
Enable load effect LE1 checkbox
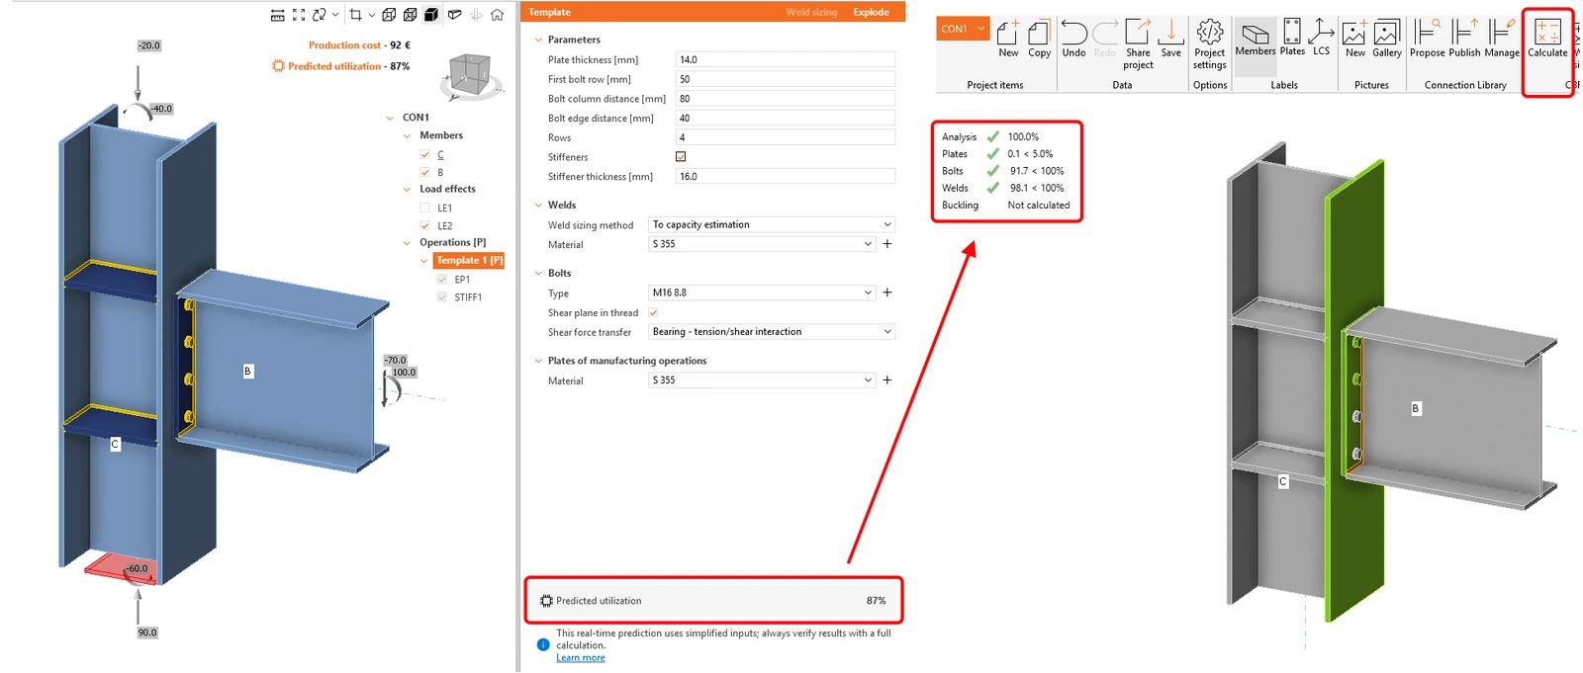click(x=424, y=208)
